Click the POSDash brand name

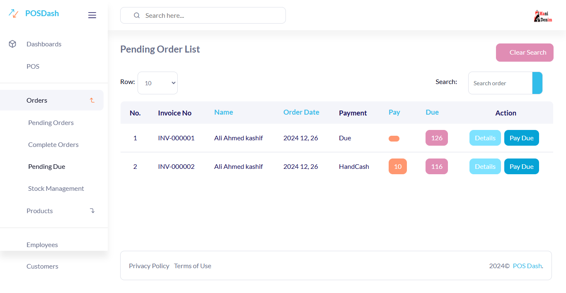(x=42, y=13)
